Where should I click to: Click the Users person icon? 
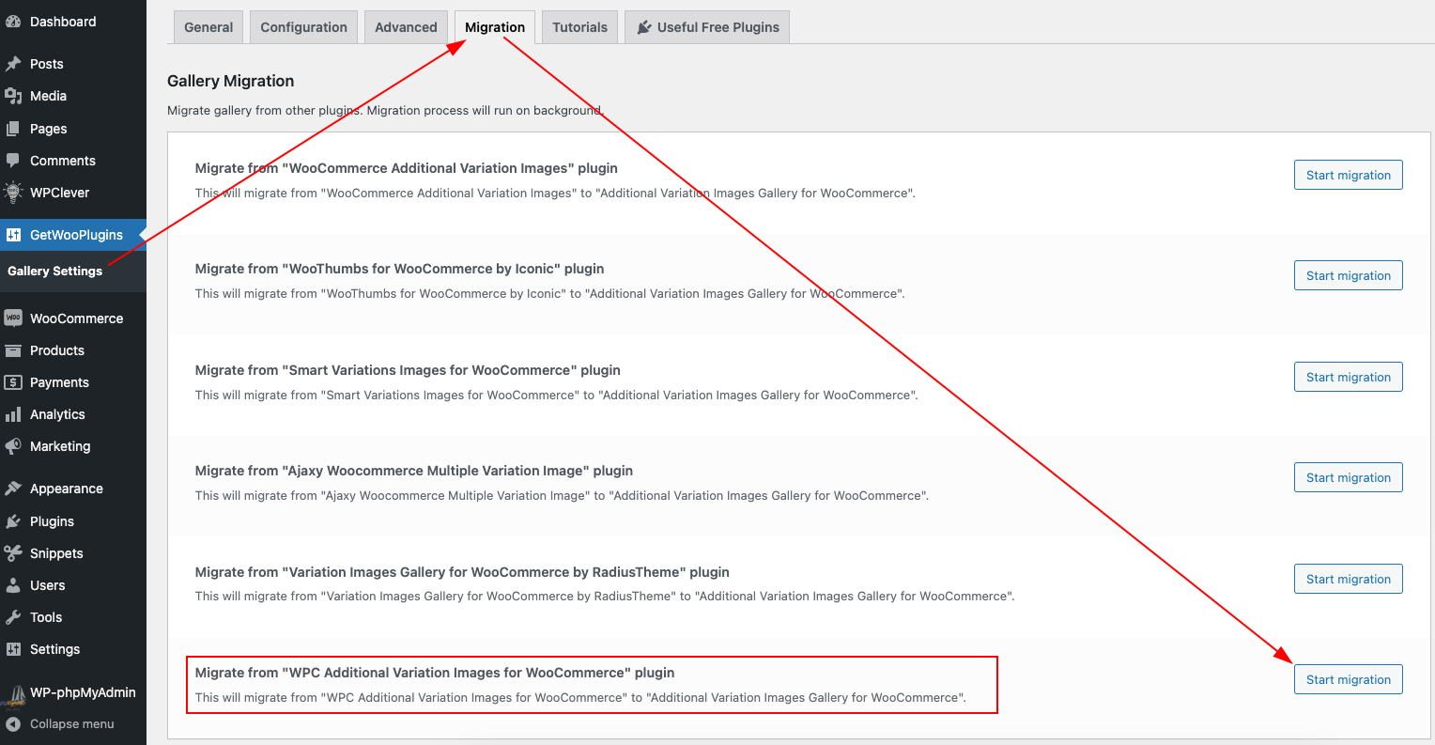(13, 585)
